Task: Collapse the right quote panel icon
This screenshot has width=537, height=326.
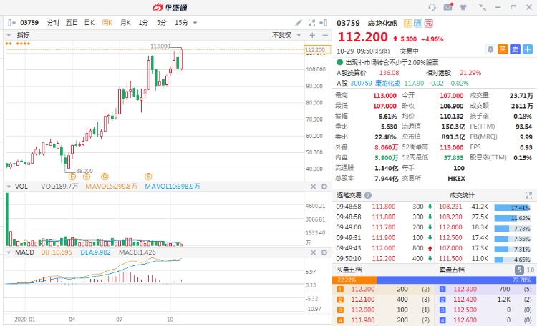Action: point(324,23)
